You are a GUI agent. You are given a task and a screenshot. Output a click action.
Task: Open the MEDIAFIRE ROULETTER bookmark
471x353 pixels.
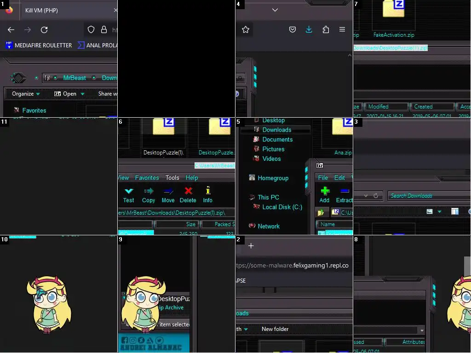tap(39, 46)
